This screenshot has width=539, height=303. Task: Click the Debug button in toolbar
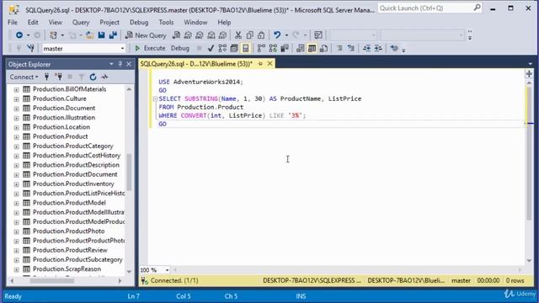[180, 49]
